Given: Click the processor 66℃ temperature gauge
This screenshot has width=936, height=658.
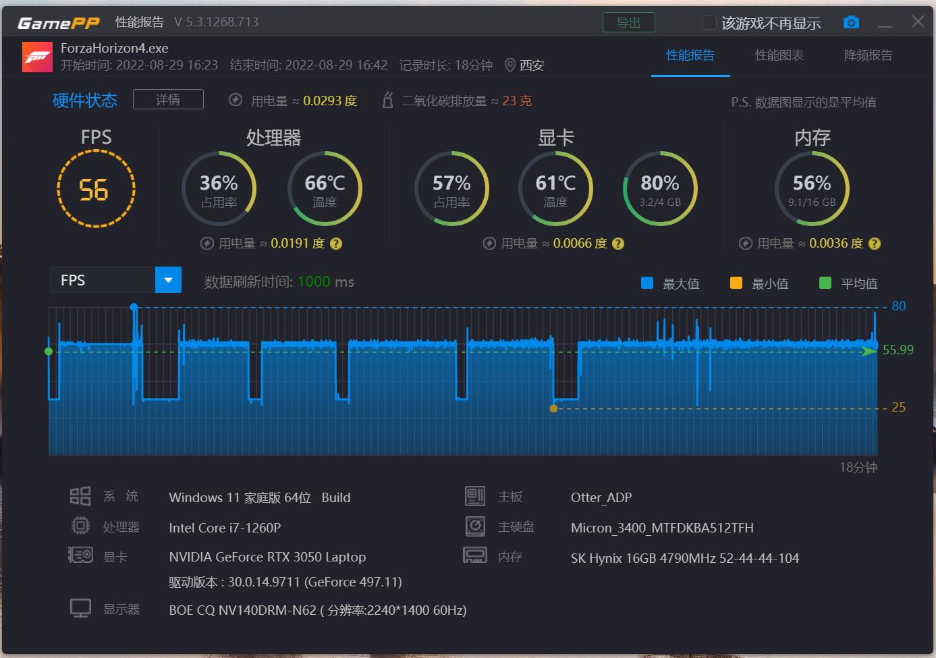Looking at the screenshot, I should [325, 189].
